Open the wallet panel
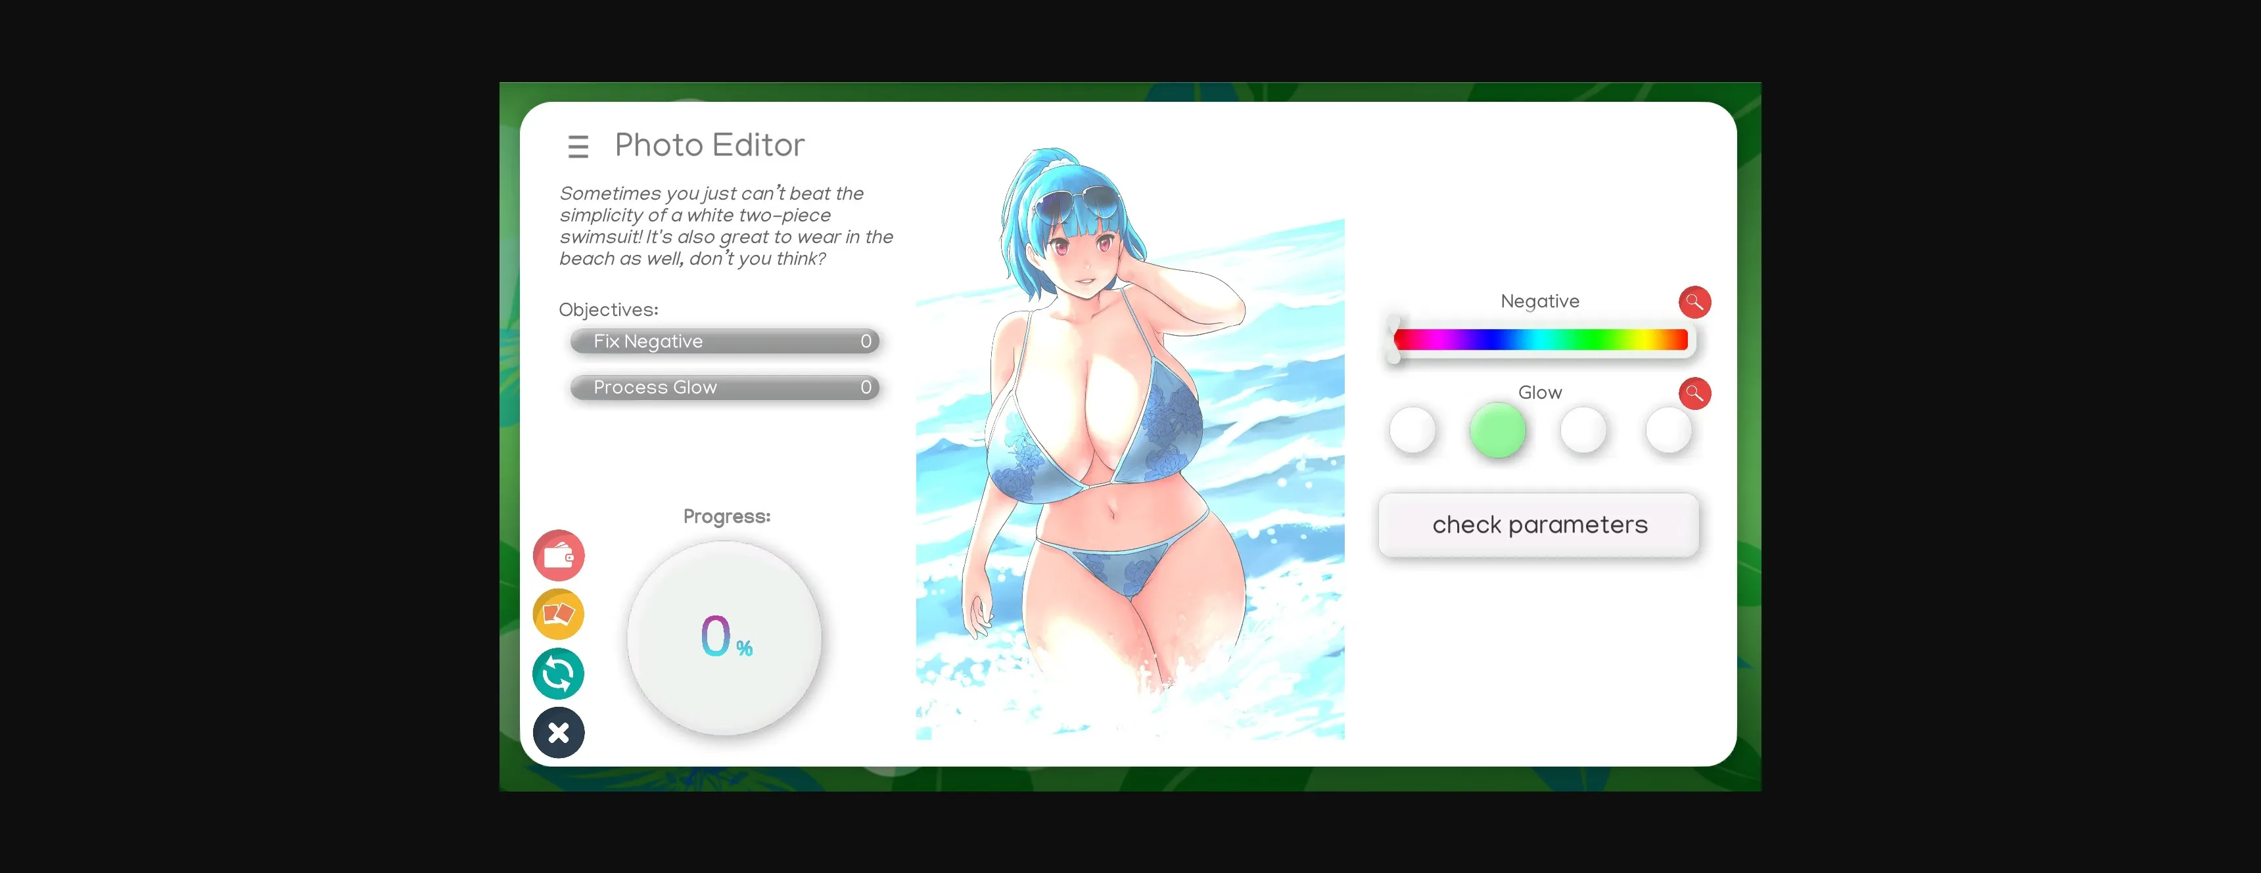 [558, 554]
